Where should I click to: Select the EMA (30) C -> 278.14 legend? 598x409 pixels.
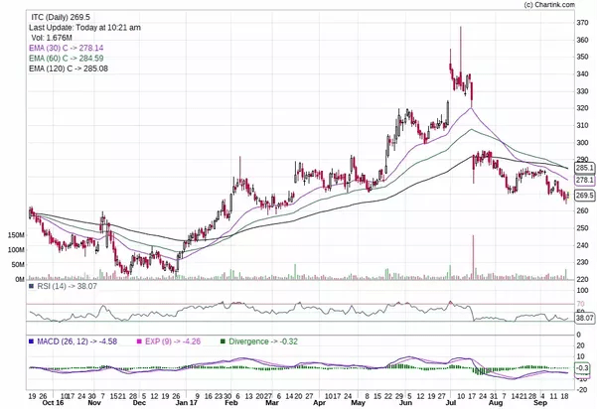click(x=66, y=48)
